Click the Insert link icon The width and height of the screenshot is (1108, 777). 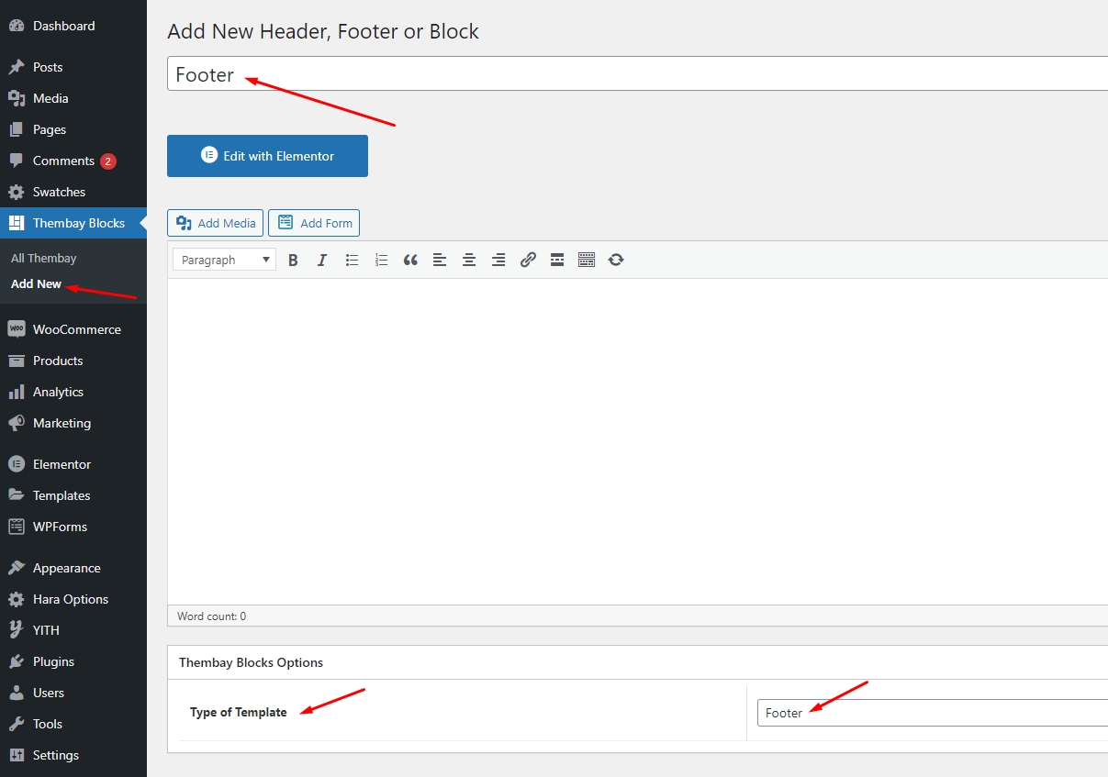[528, 261]
